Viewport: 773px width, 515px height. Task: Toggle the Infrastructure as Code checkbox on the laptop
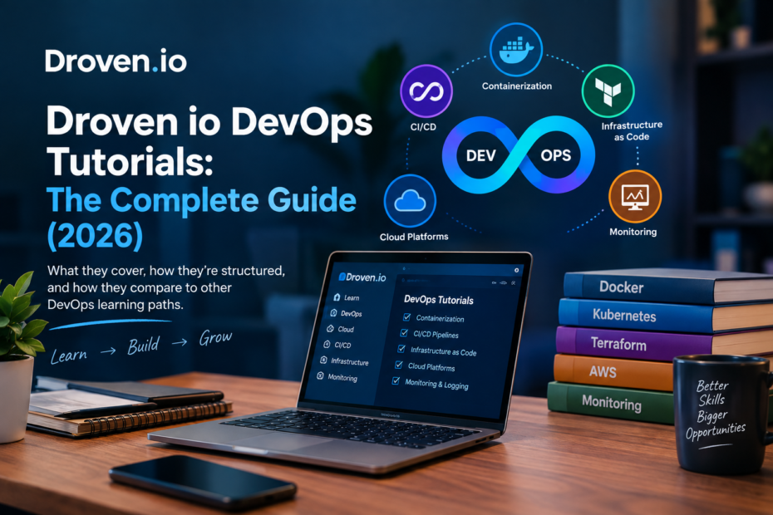point(401,349)
